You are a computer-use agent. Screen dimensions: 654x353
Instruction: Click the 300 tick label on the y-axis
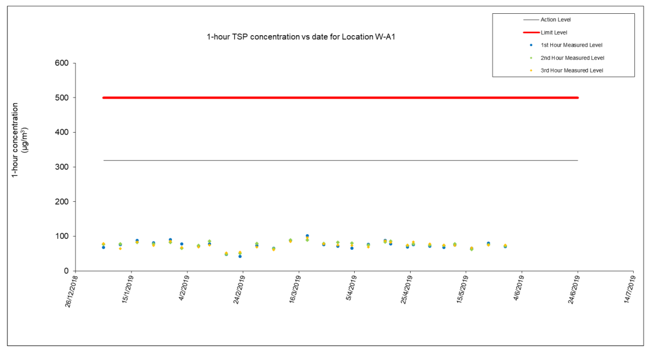62,167
